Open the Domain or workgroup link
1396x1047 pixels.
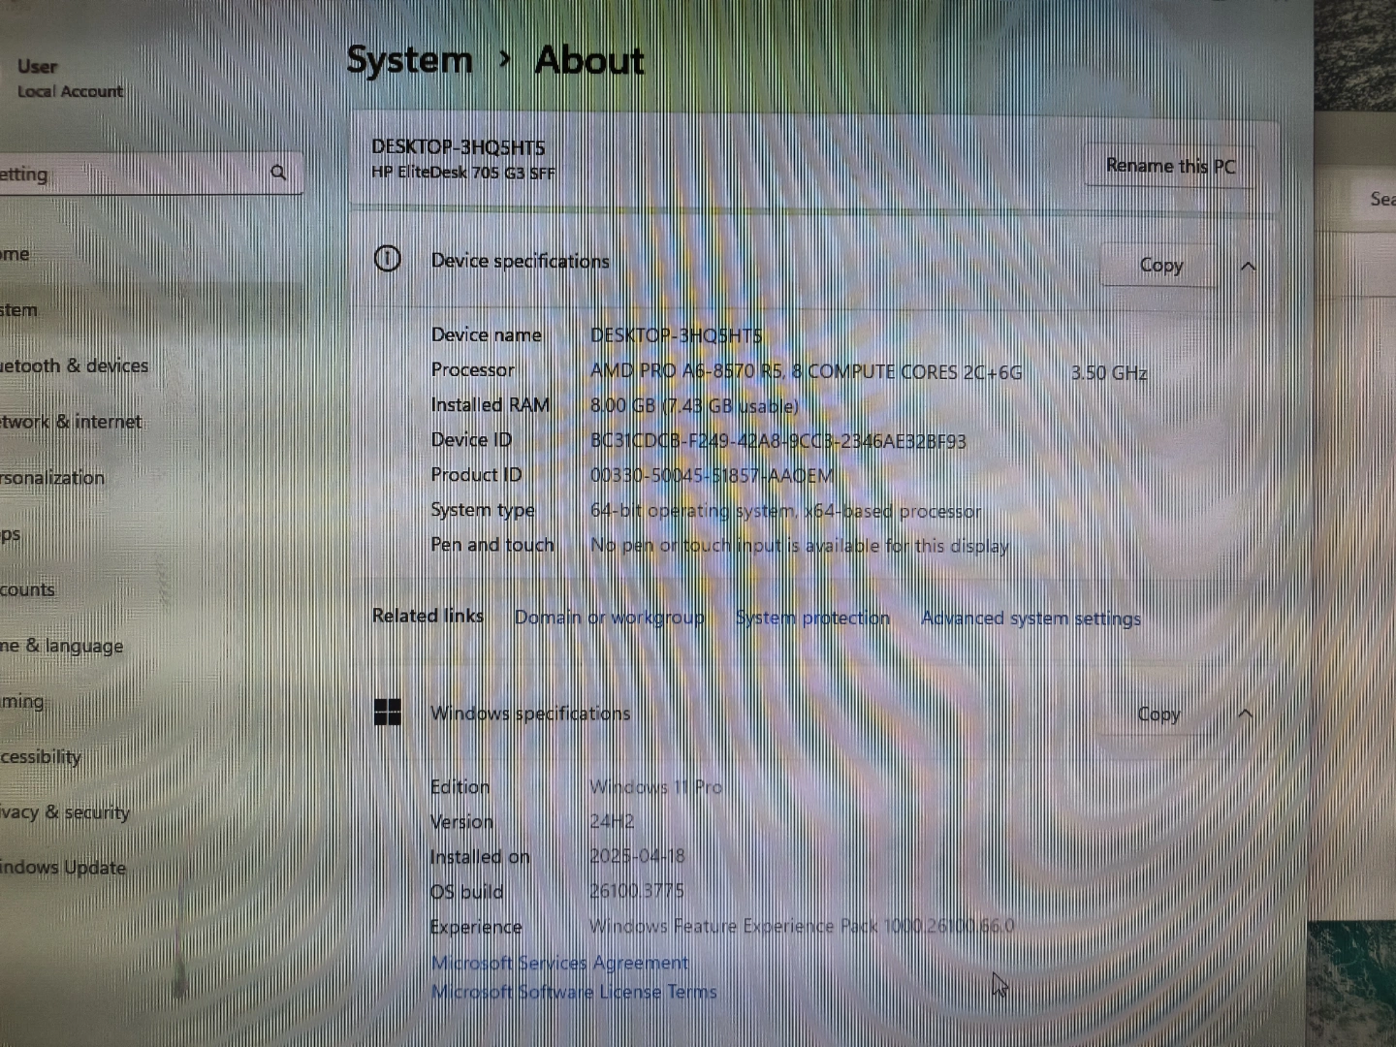(x=609, y=618)
